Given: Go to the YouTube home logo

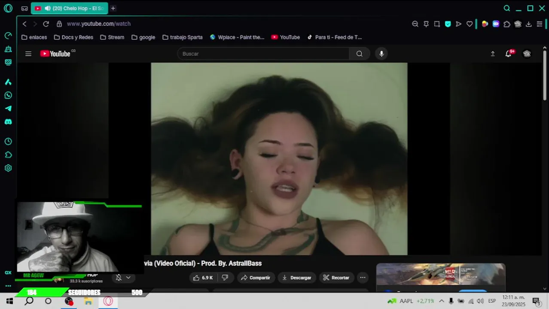Looking at the screenshot, I should point(55,54).
